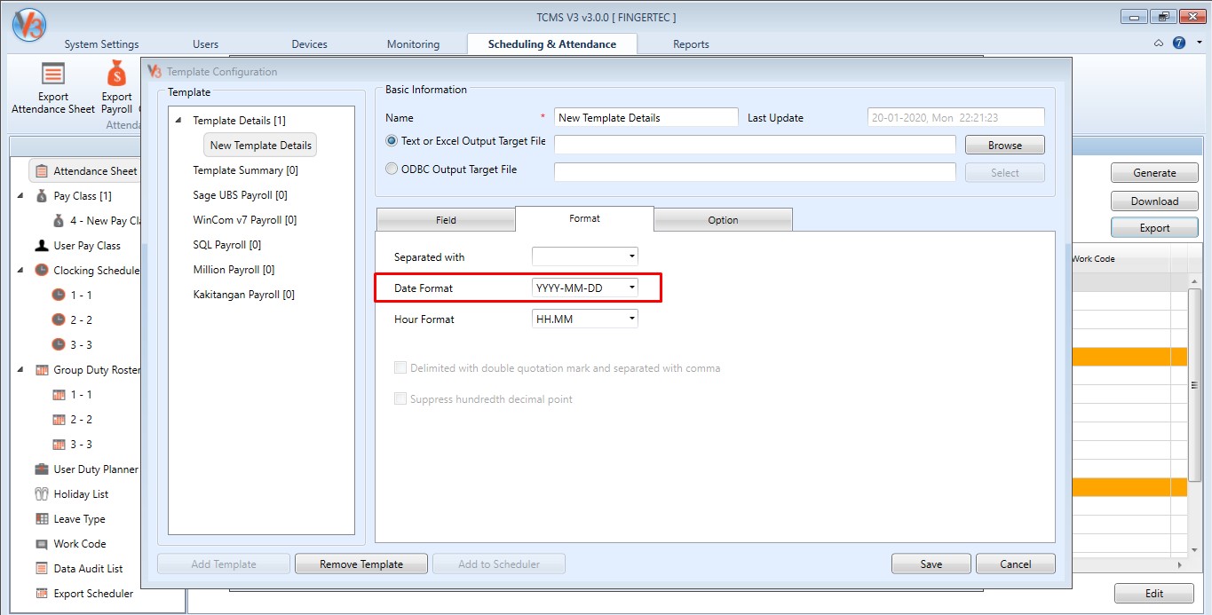Open the Date Format YYYY-MM-DD dropdown
This screenshot has height=615, width=1212.
coord(584,288)
